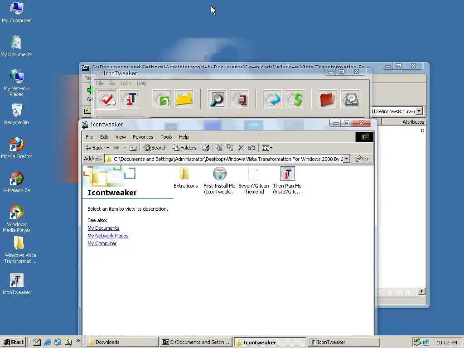The width and height of the screenshot is (464, 348).
Task: Select the Recycle Bin desktop icon
Action: pyautogui.click(x=16, y=114)
